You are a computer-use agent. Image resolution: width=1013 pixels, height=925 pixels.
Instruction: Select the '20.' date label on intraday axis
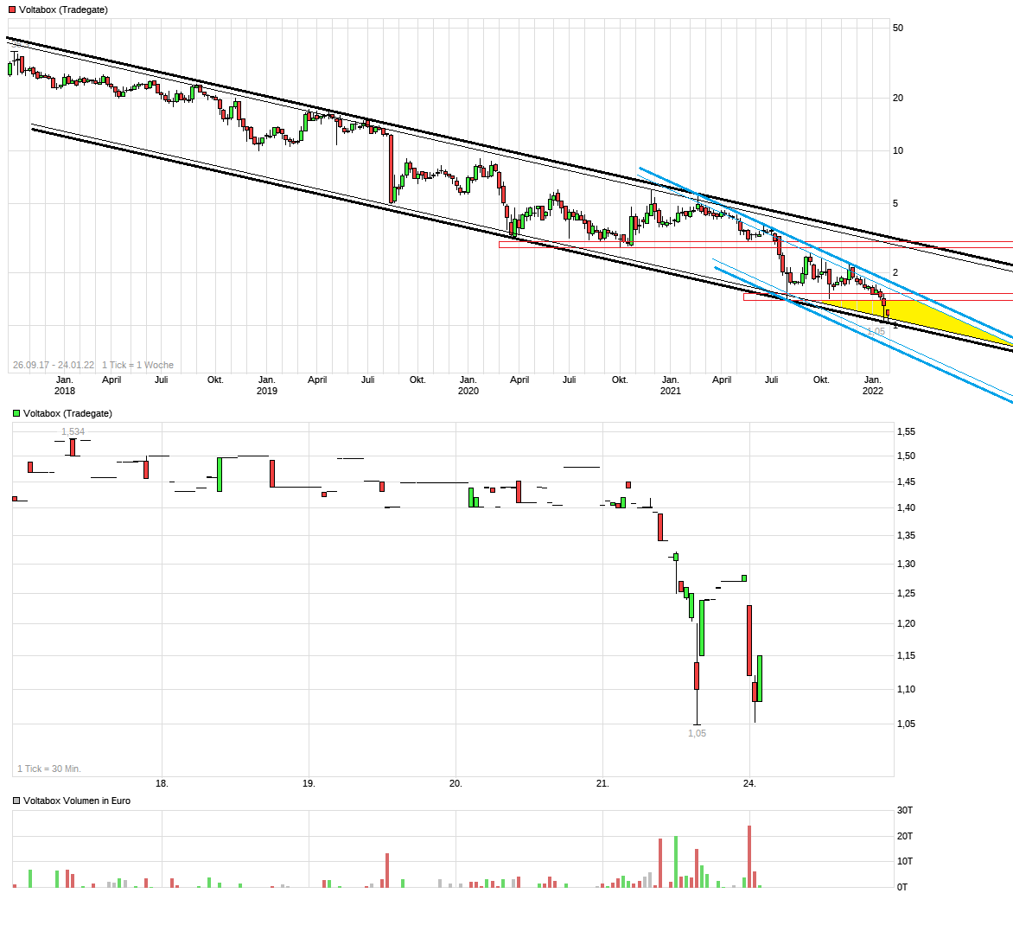click(456, 783)
